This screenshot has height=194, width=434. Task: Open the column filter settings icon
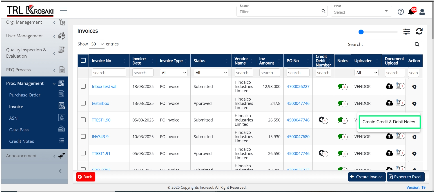(407, 31)
